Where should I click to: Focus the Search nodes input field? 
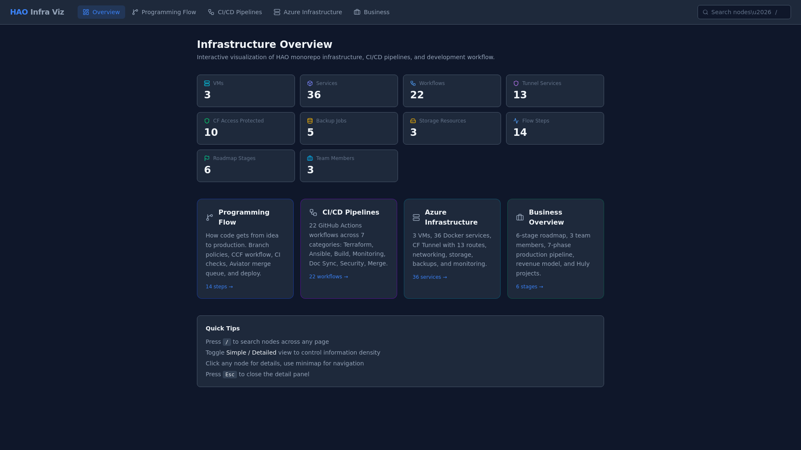coord(744,12)
